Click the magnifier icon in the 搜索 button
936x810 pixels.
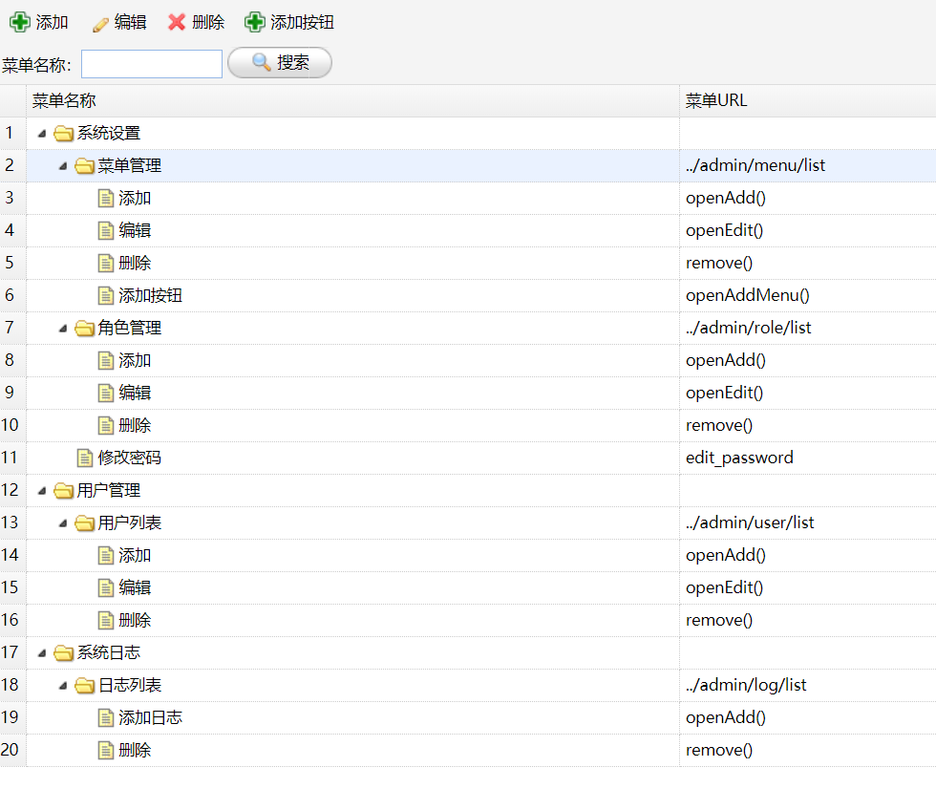pos(262,61)
